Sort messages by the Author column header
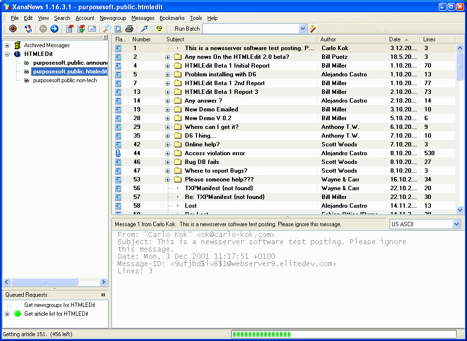The image size is (467, 341). click(351, 39)
